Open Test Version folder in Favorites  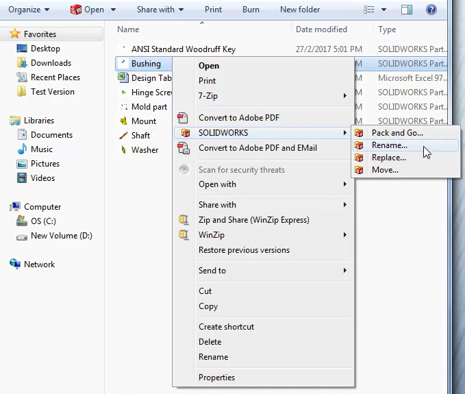[x=53, y=92]
